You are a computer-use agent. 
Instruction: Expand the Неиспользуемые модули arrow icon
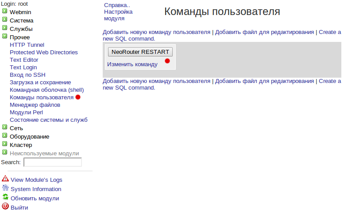tap(4, 152)
